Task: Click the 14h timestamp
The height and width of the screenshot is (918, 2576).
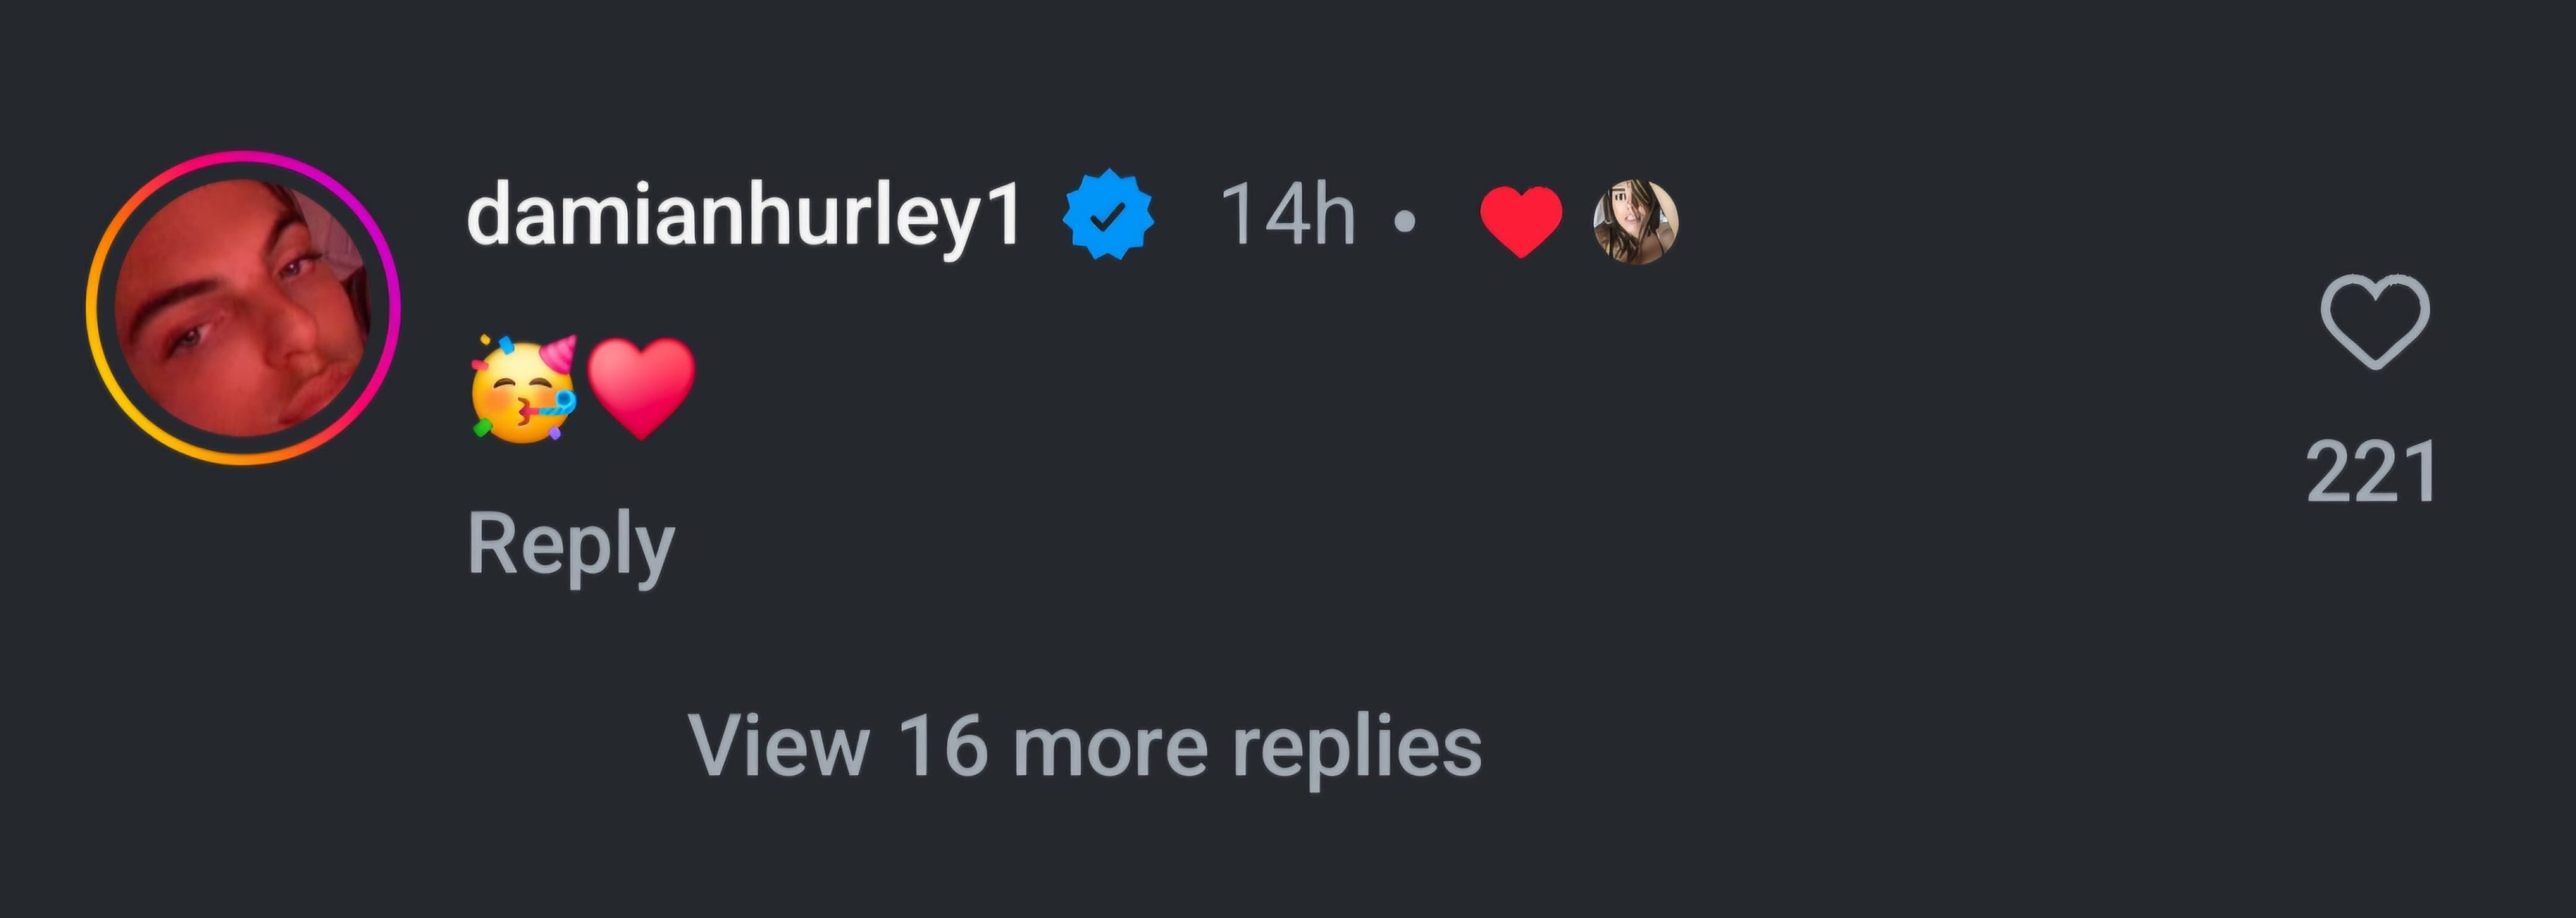Action: tap(1287, 215)
